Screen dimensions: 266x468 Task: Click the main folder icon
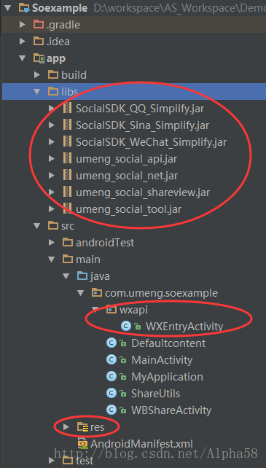click(68, 259)
